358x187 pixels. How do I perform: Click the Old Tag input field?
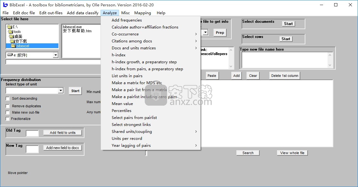coord(32,133)
